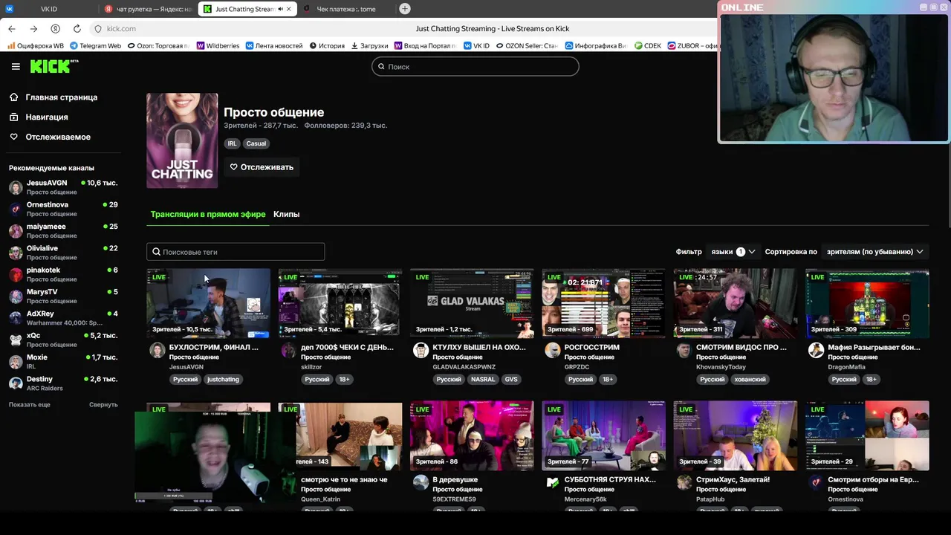Open xQc avatar in recommended channels
951x535 pixels.
[16, 340]
